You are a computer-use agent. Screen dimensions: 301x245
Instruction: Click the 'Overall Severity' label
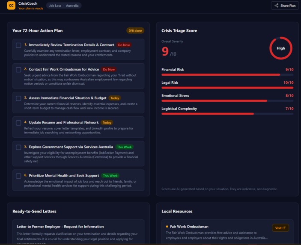click(x=172, y=41)
